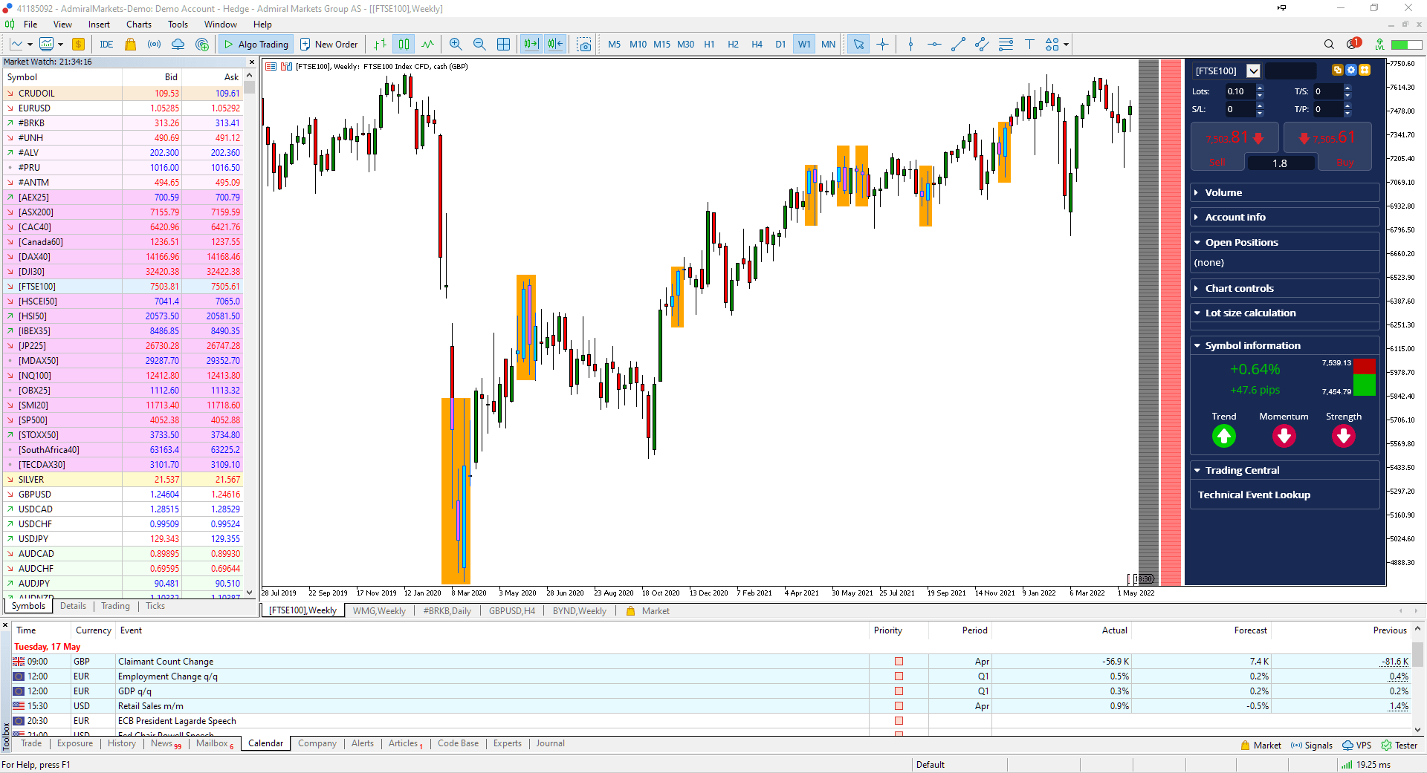Collapse the Lot size calculation section
This screenshot has width=1427, height=773.
1284,313
